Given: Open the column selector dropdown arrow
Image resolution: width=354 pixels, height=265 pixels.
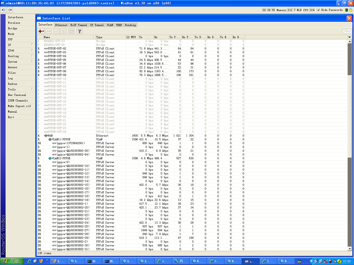Looking at the screenshot, I should [x=350, y=37].
